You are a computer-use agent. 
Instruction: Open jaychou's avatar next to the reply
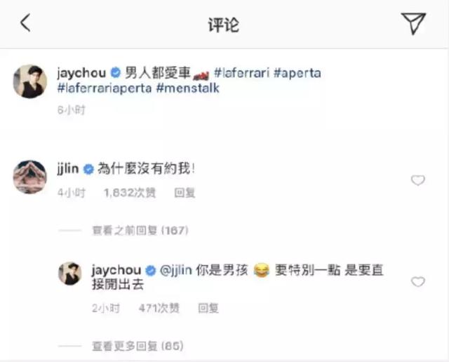(x=70, y=273)
